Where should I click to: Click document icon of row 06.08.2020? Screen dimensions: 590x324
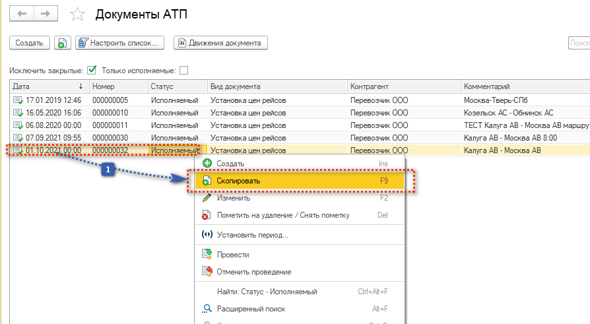[x=18, y=125]
